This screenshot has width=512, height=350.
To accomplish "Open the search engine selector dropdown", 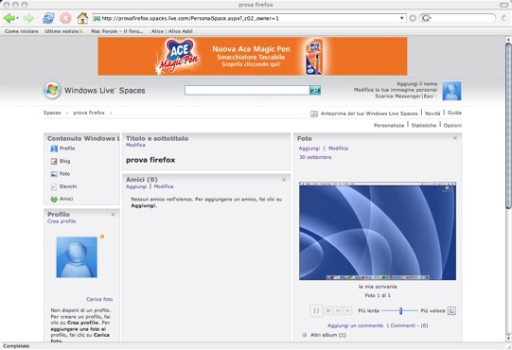I will [426, 18].
